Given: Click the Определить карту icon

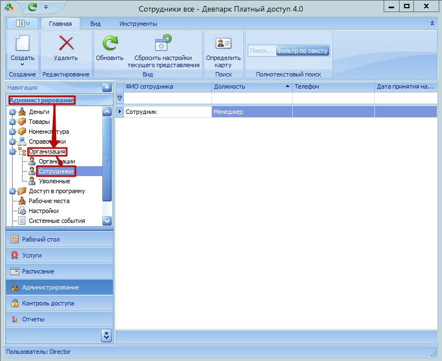Looking at the screenshot, I should (x=223, y=43).
